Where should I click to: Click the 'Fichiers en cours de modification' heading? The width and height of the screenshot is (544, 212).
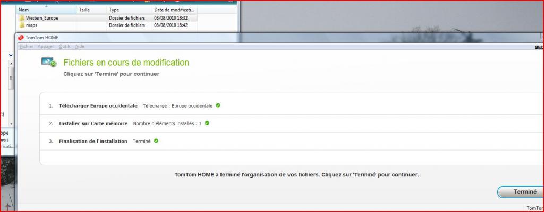126,63
